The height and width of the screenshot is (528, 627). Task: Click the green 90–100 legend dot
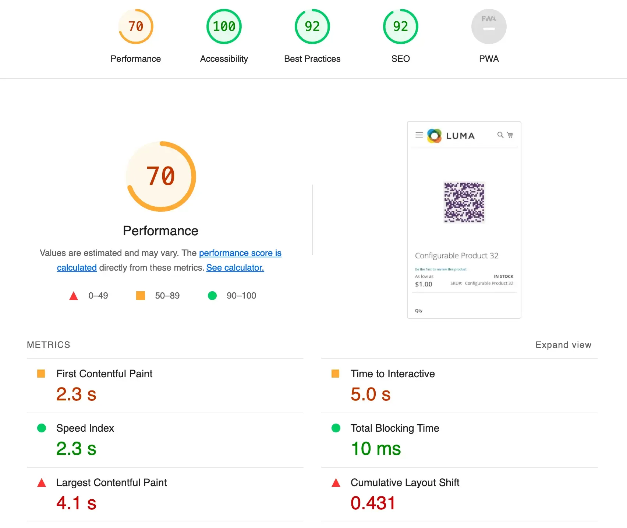212,296
